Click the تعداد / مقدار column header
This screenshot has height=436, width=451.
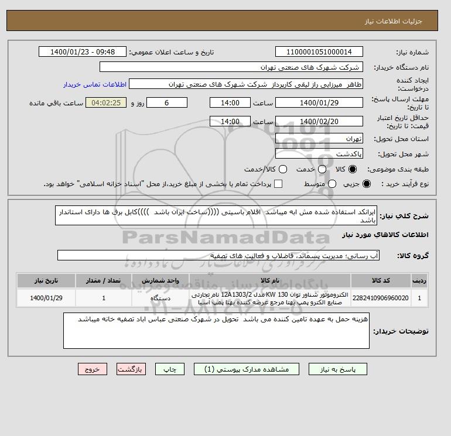tap(104, 280)
